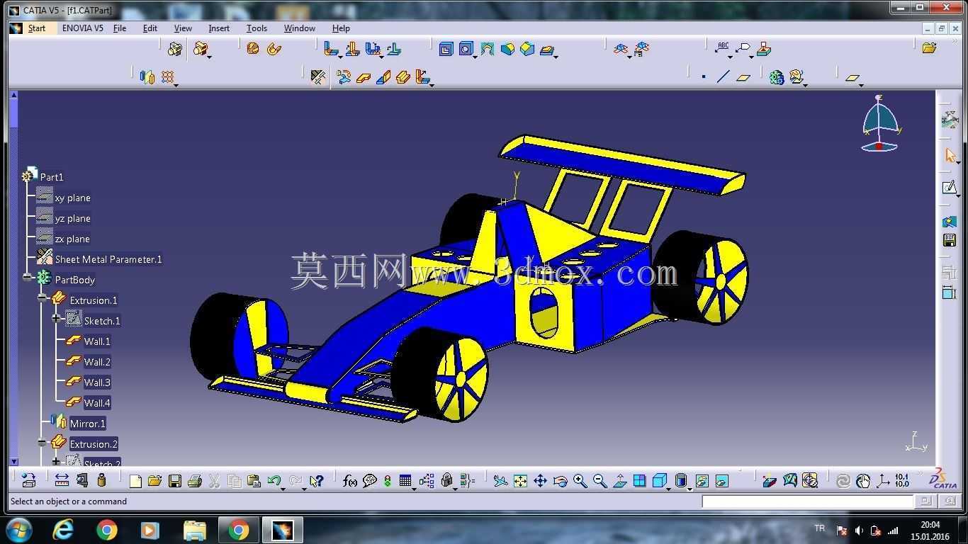968x544 pixels.
Task: Toggle the Select arrow tool on right toolbar
Action: point(950,155)
